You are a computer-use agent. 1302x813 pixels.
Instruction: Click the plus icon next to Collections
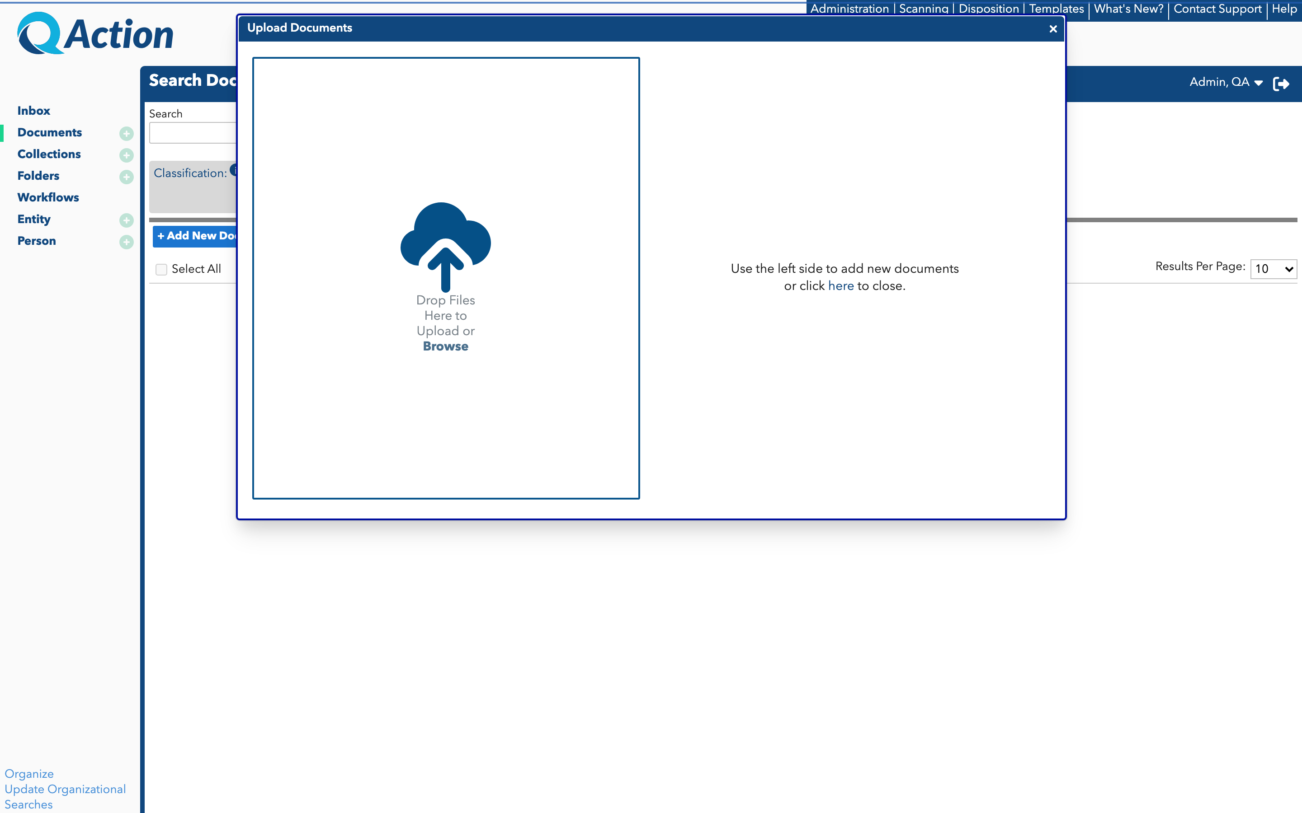127,155
